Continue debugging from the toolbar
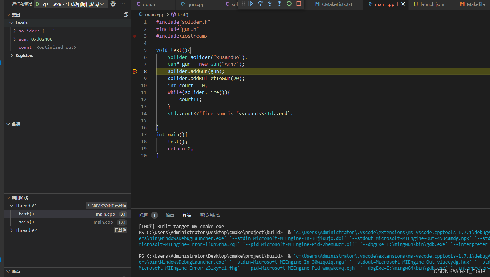Image resolution: width=490 pixels, height=277 pixels. (251, 4)
